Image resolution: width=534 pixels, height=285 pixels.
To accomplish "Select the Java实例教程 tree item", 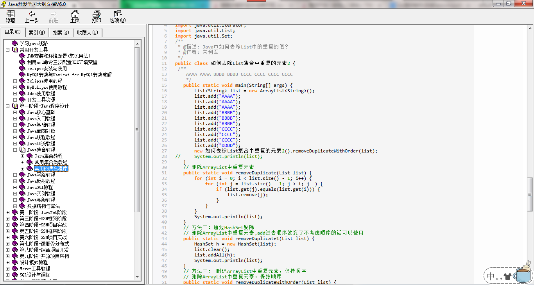I will click(x=41, y=194).
